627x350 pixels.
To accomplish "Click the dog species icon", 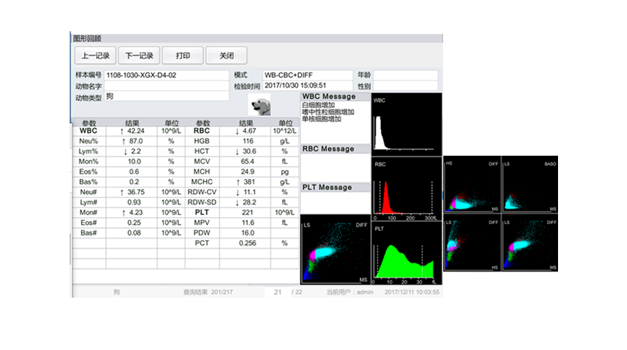I will click(259, 104).
